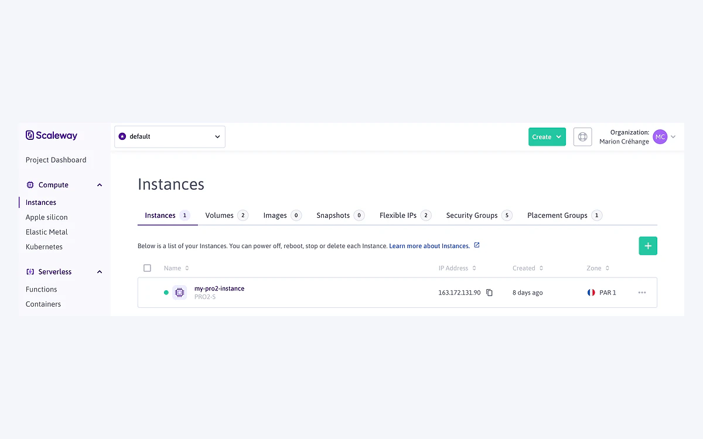Collapse the Serverless sidebar section
Image resolution: width=703 pixels, height=439 pixels.
pos(100,272)
